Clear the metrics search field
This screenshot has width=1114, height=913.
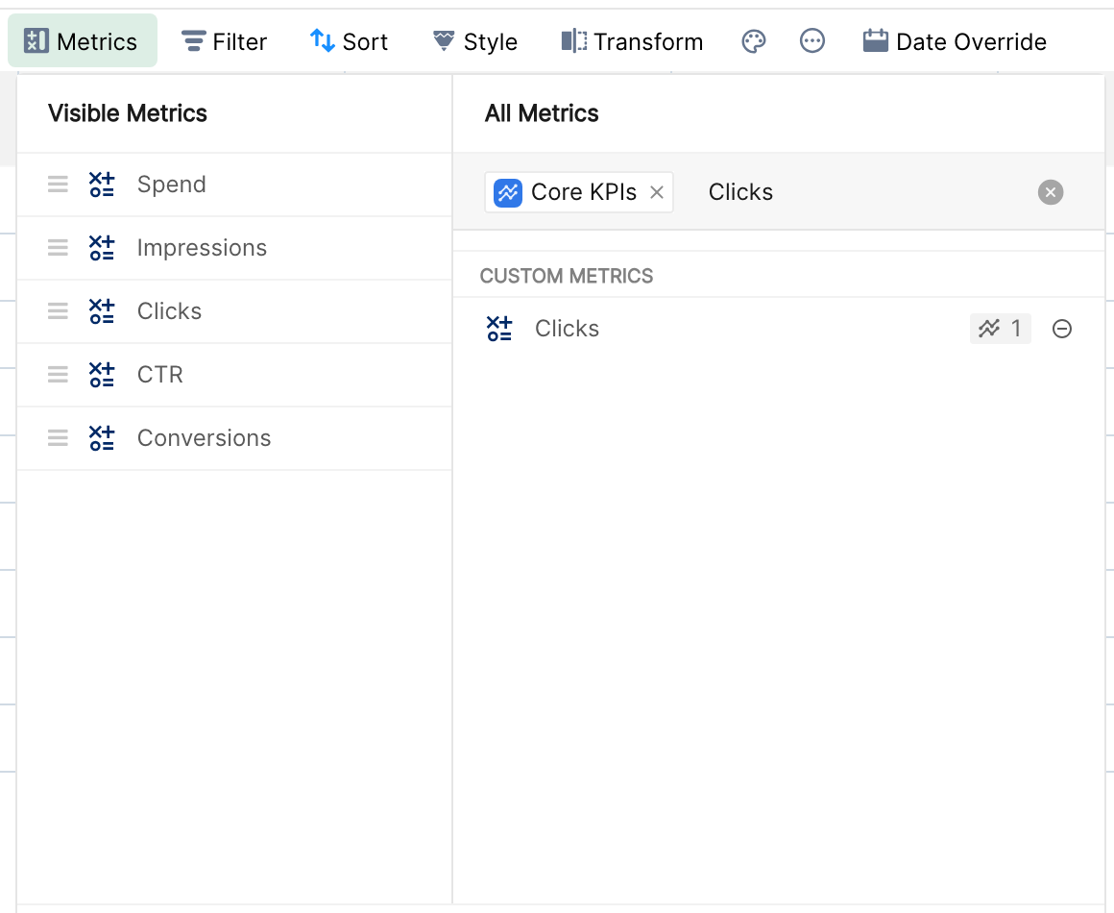pyautogui.click(x=1051, y=192)
